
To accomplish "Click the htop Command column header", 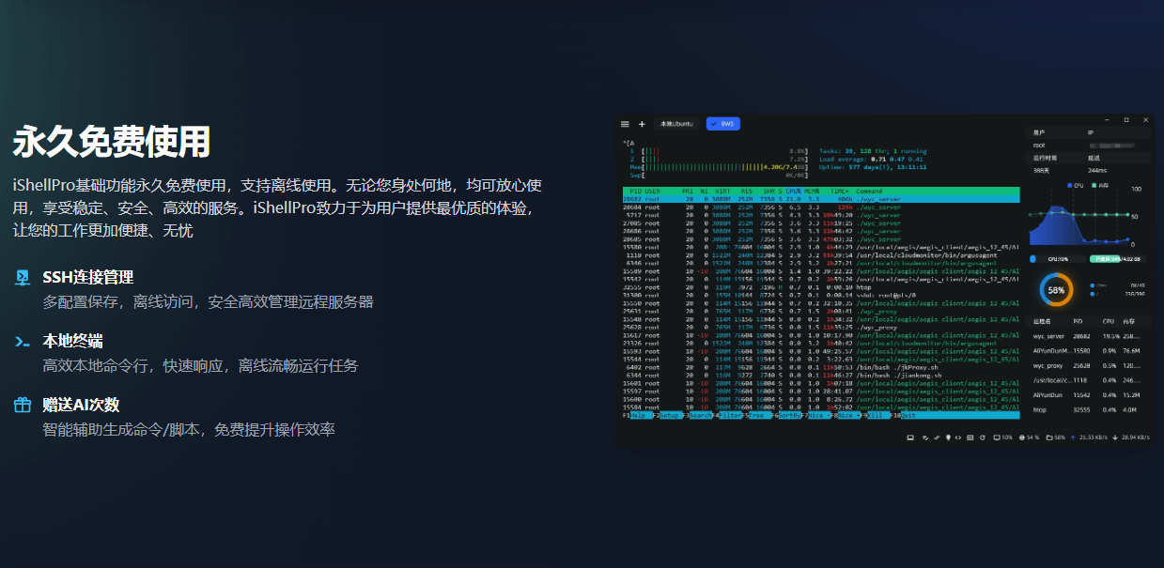I will click(x=869, y=191).
